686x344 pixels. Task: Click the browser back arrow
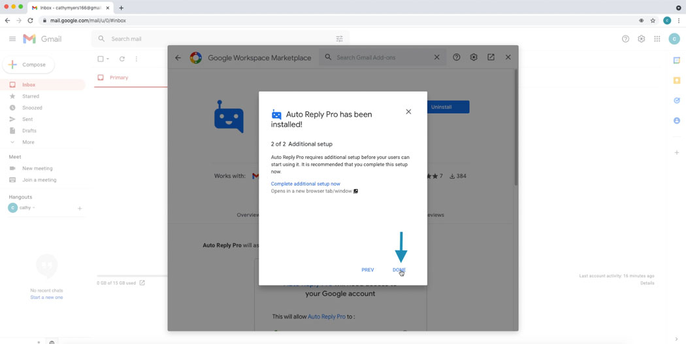[x=7, y=20]
